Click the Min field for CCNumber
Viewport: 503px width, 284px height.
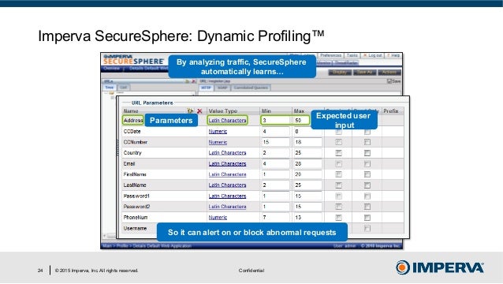tap(276, 142)
